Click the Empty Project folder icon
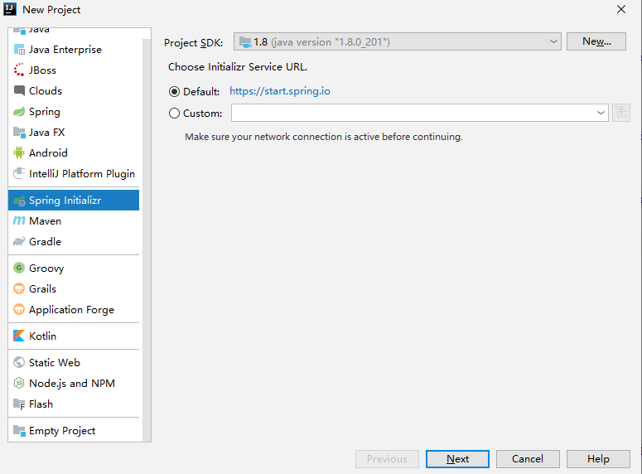The image size is (642, 474). click(x=19, y=431)
